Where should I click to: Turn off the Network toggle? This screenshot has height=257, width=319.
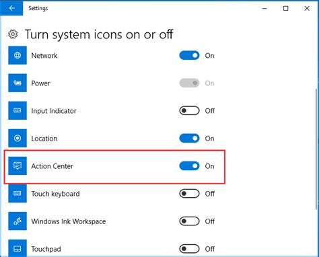[189, 55]
